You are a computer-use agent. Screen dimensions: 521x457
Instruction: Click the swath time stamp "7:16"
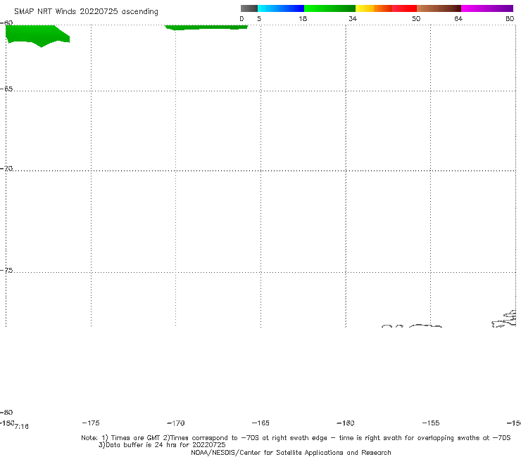tap(22, 427)
